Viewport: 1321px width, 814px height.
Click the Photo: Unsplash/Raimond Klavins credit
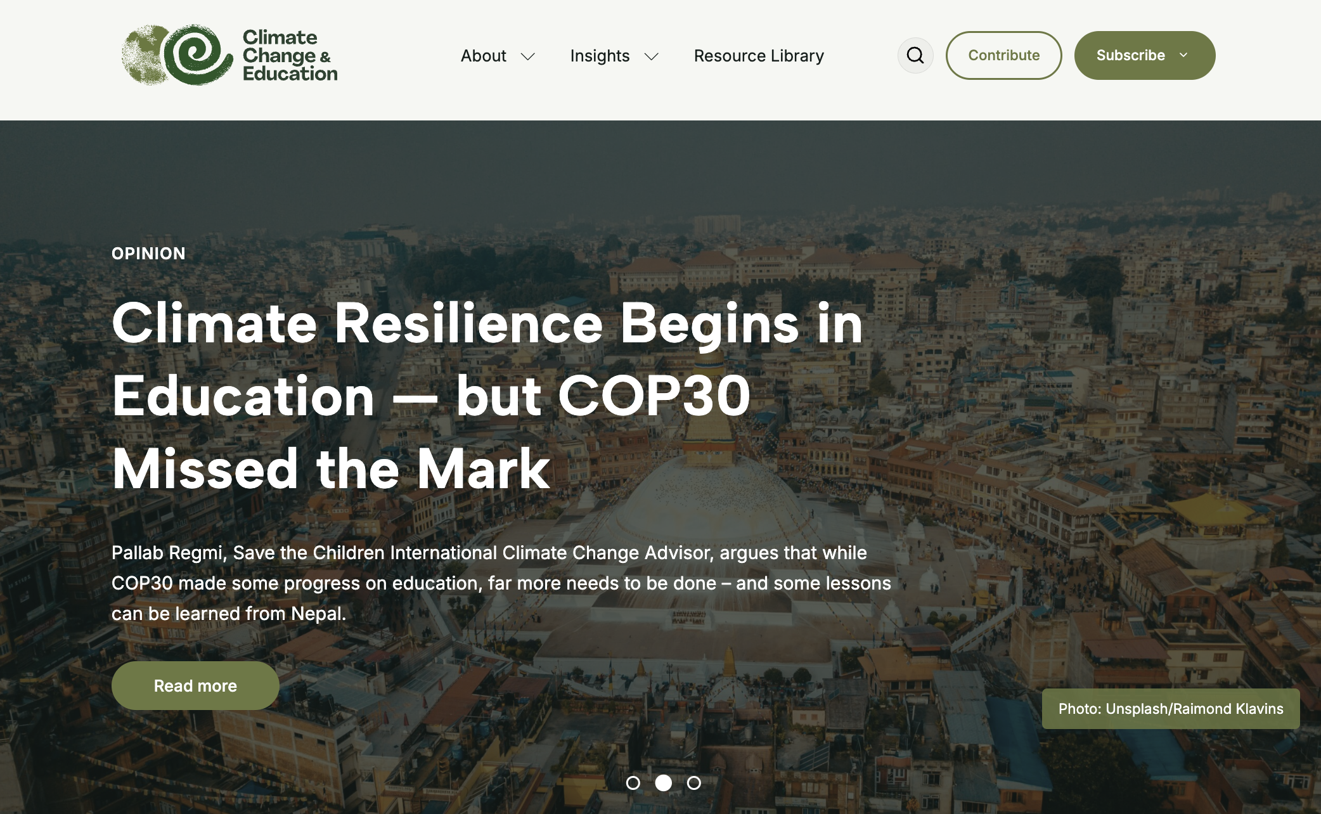click(1170, 709)
